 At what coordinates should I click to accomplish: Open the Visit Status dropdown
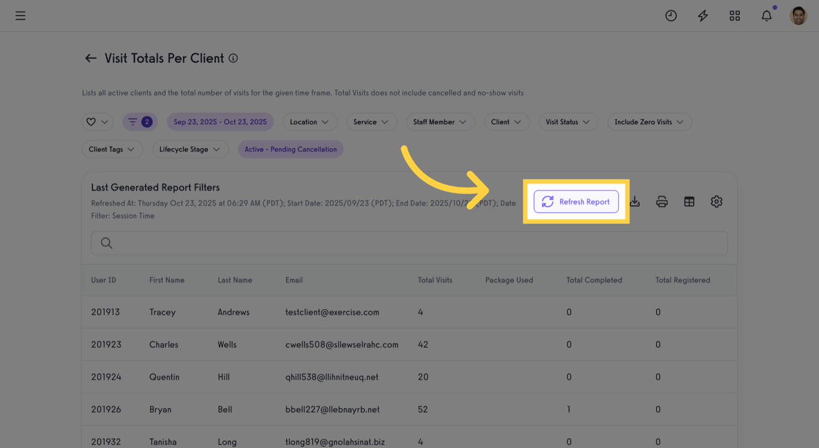coord(568,121)
